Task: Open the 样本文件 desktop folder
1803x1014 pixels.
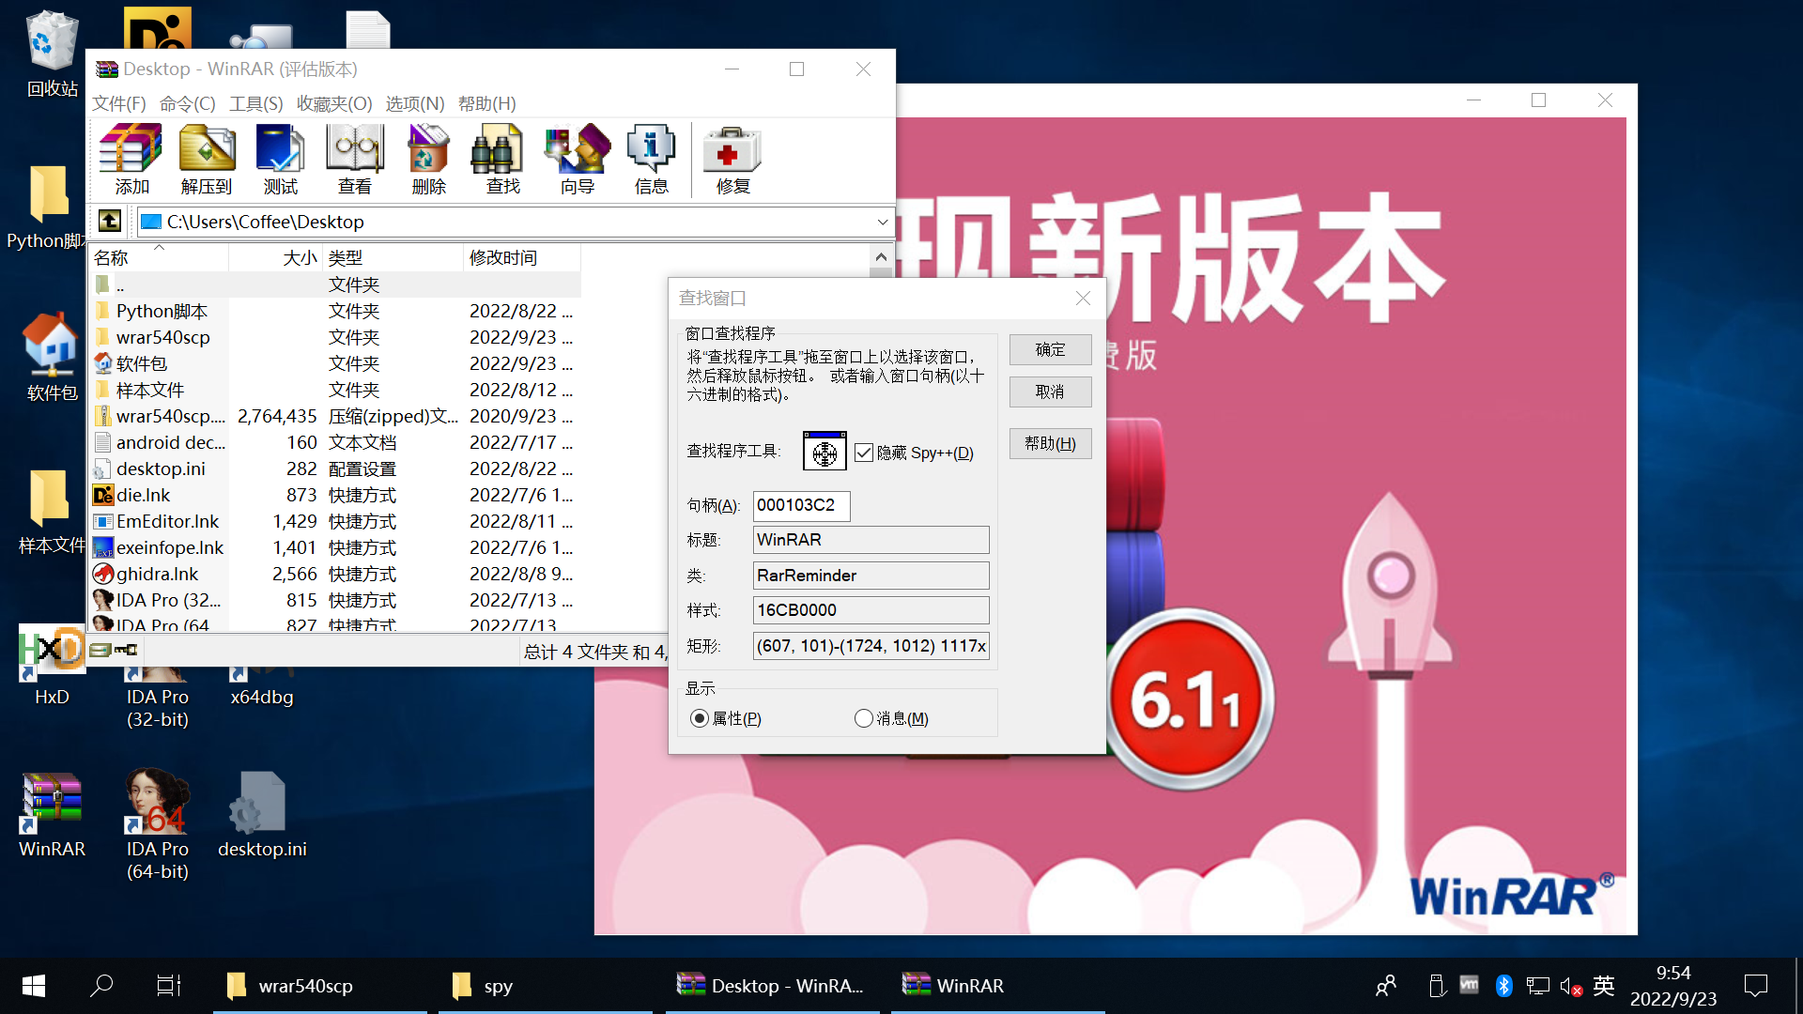Action: click(52, 512)
